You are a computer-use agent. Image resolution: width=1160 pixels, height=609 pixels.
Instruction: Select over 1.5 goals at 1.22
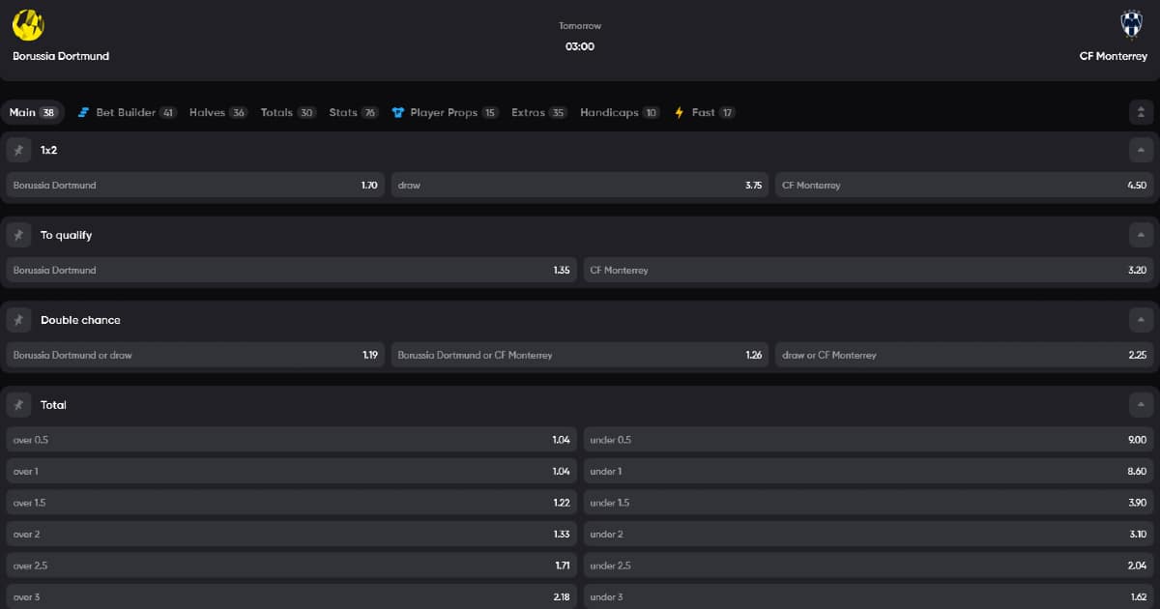[291, 503]
